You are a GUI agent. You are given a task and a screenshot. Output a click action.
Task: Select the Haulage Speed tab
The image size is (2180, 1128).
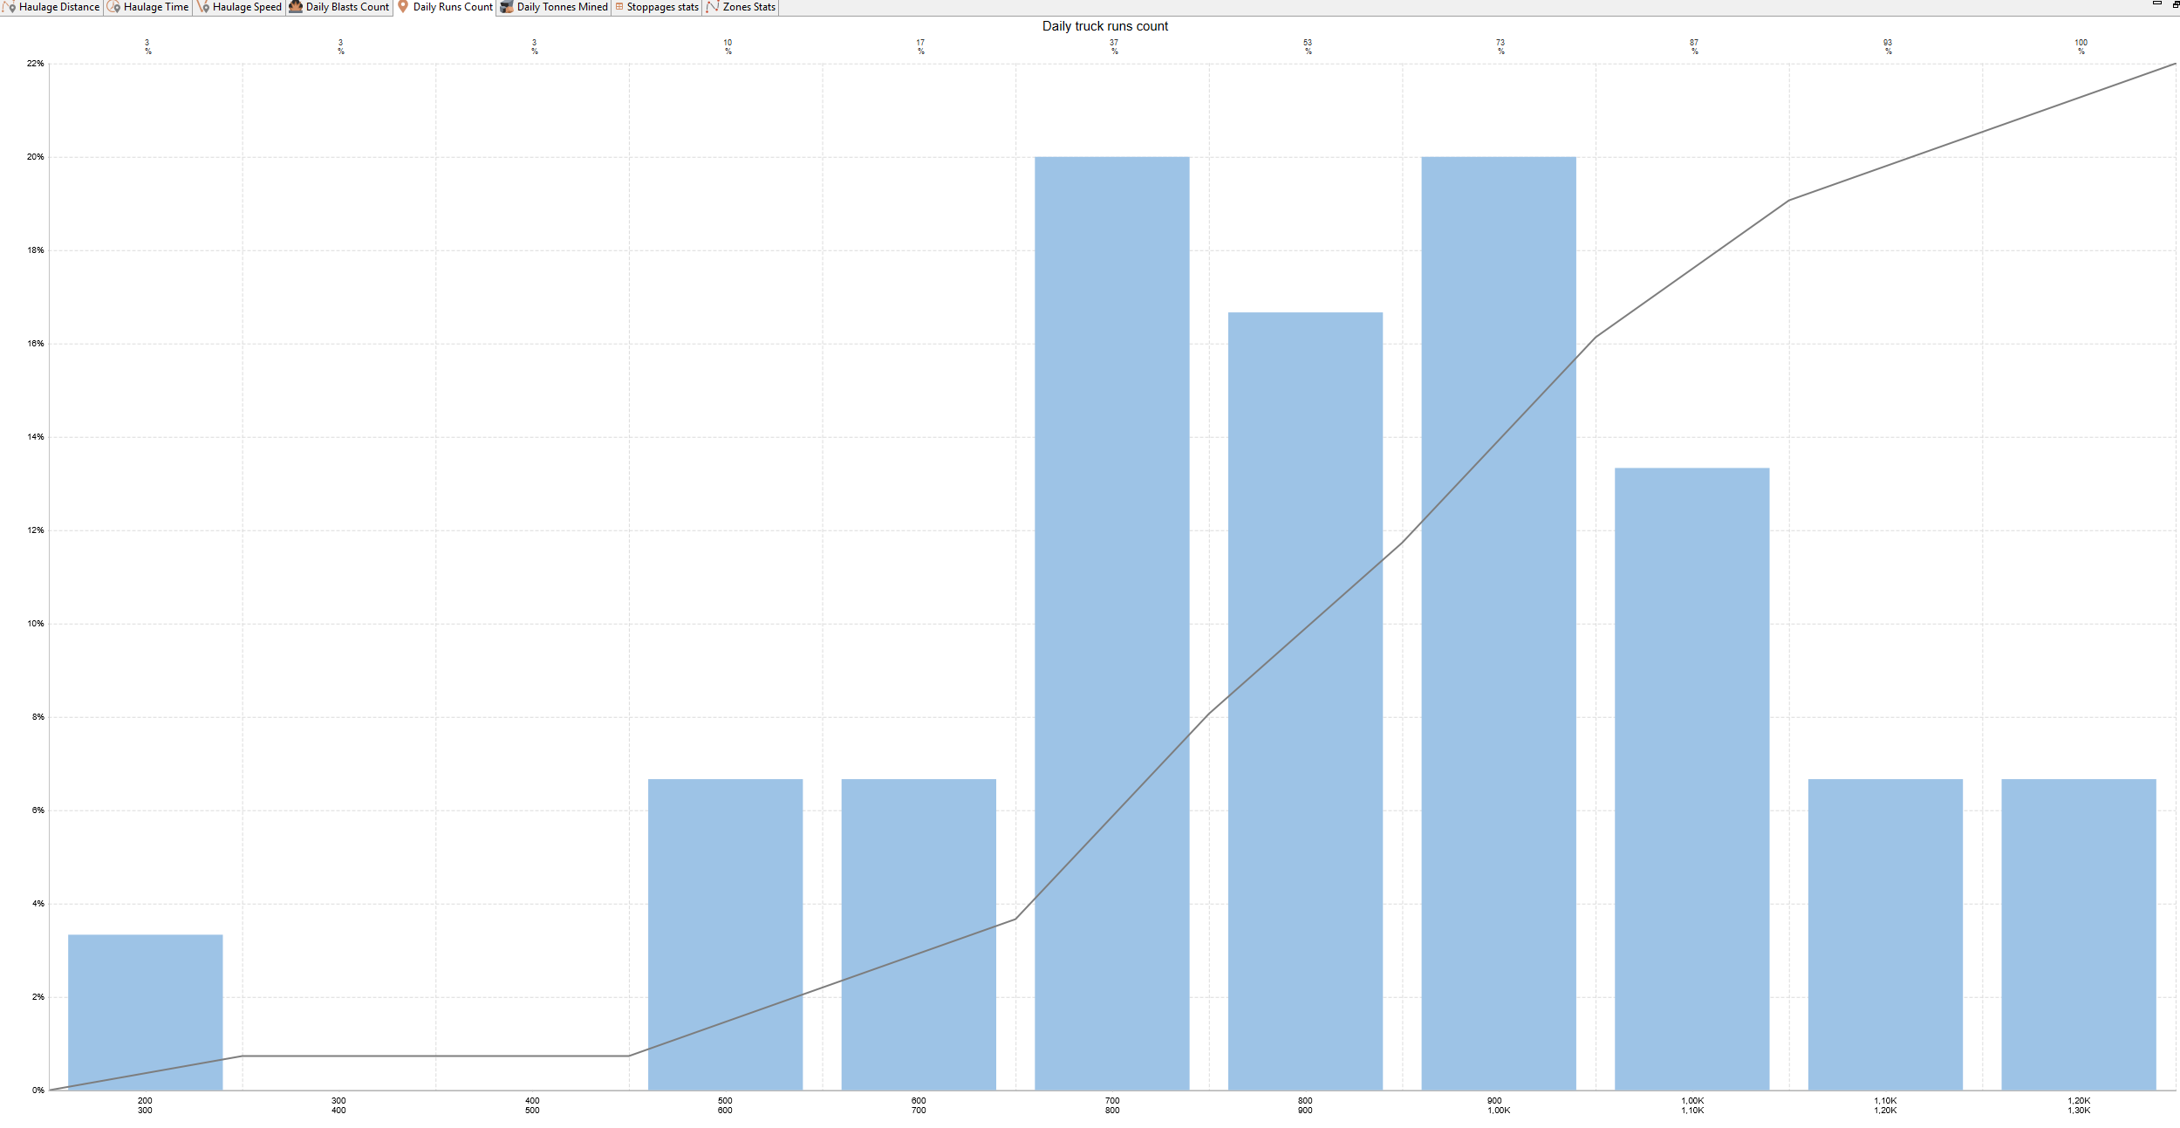[x=240, y=7]
